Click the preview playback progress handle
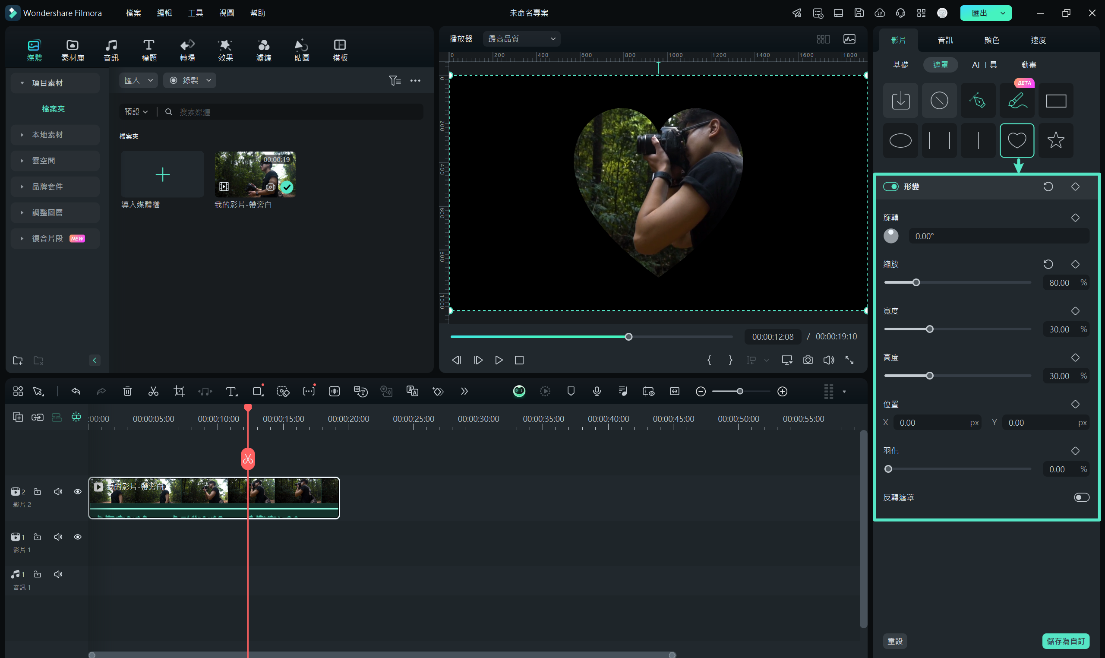The image size is (1105, 658). (628, 337)
